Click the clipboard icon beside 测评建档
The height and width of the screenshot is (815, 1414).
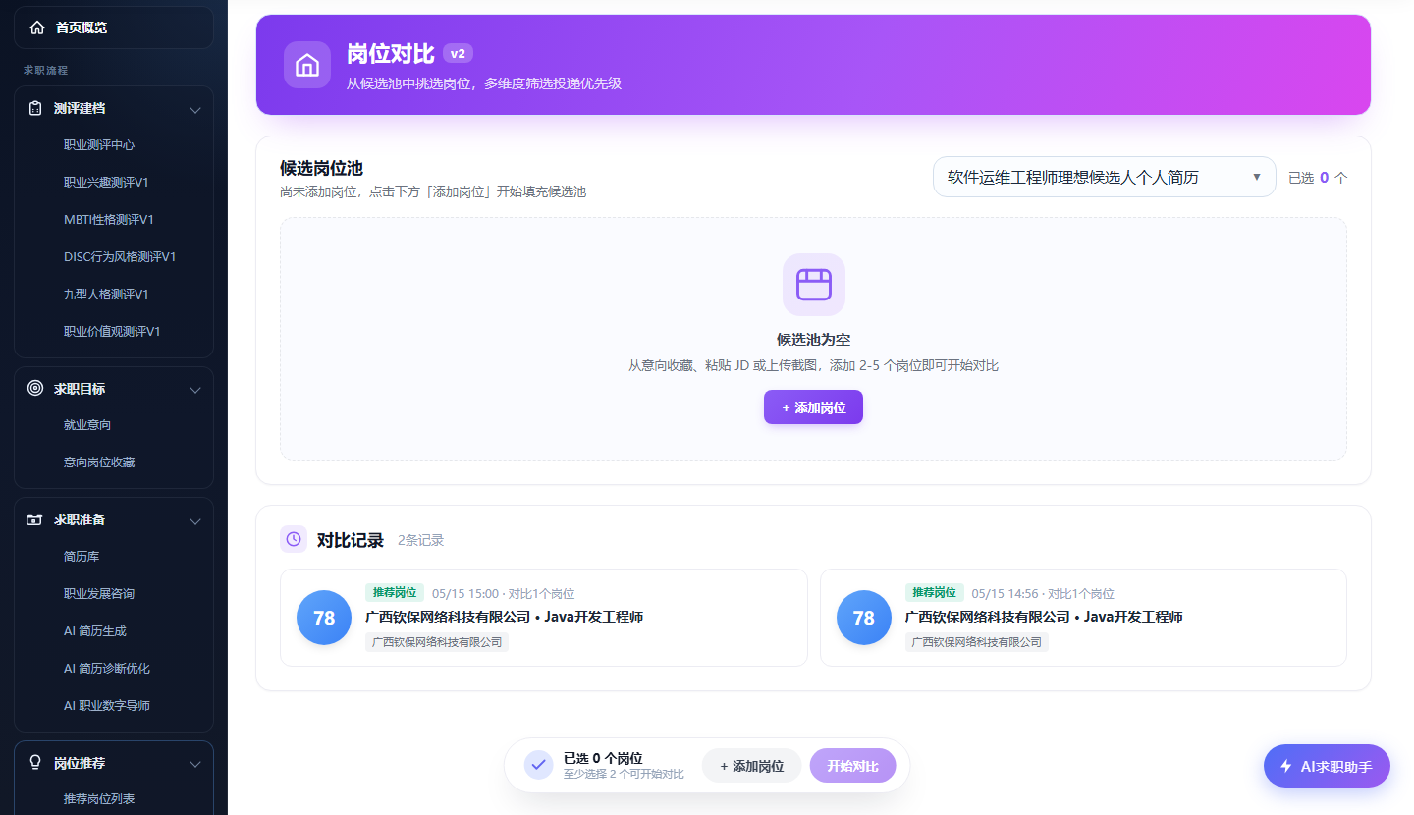click(x=35, y=108)
